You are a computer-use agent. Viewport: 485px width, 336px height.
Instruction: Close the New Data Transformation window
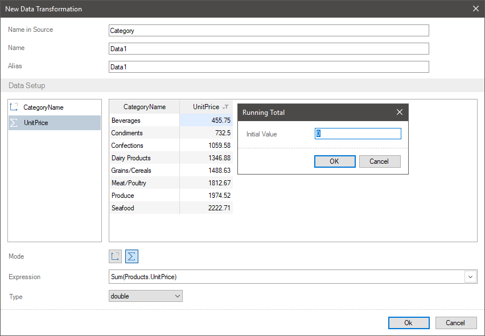click(476, 9)
